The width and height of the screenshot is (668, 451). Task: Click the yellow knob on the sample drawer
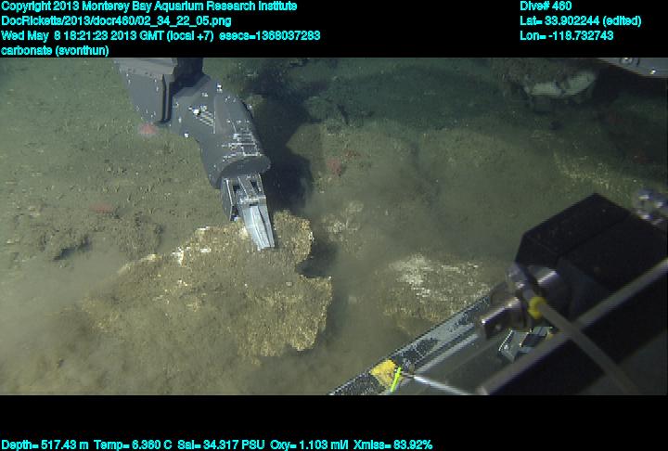pos(536,308)
